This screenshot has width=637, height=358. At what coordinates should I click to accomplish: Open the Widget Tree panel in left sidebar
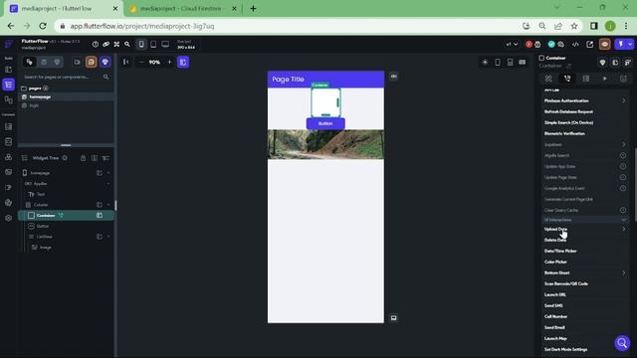tap(8, 85)
